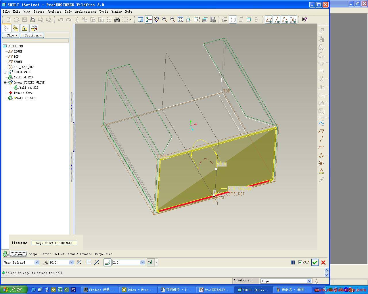Open the Relief dashboard tab
The image size is (368, 294).
click(x=59, y=254)
